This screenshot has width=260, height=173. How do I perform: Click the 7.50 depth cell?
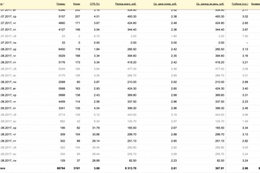(x=244, y=36)
